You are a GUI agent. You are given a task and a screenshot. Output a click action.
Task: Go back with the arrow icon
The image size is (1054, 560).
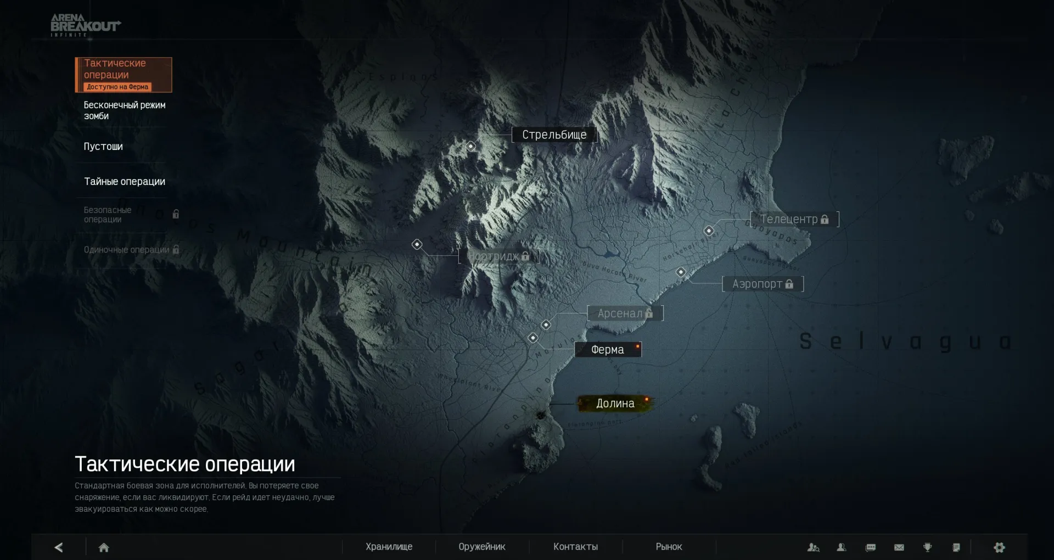pyautogui.click(x=59, y=547)
